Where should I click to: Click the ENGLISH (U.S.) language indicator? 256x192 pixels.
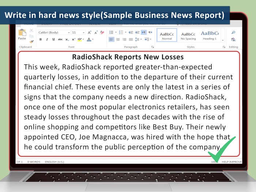coord(55,162)
